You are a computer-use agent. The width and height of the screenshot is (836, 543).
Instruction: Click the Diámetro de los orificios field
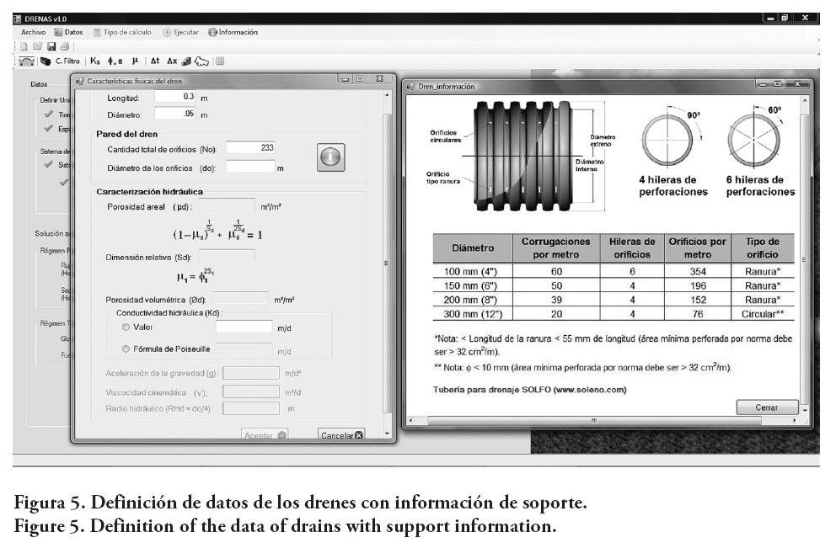click(250, 168)
